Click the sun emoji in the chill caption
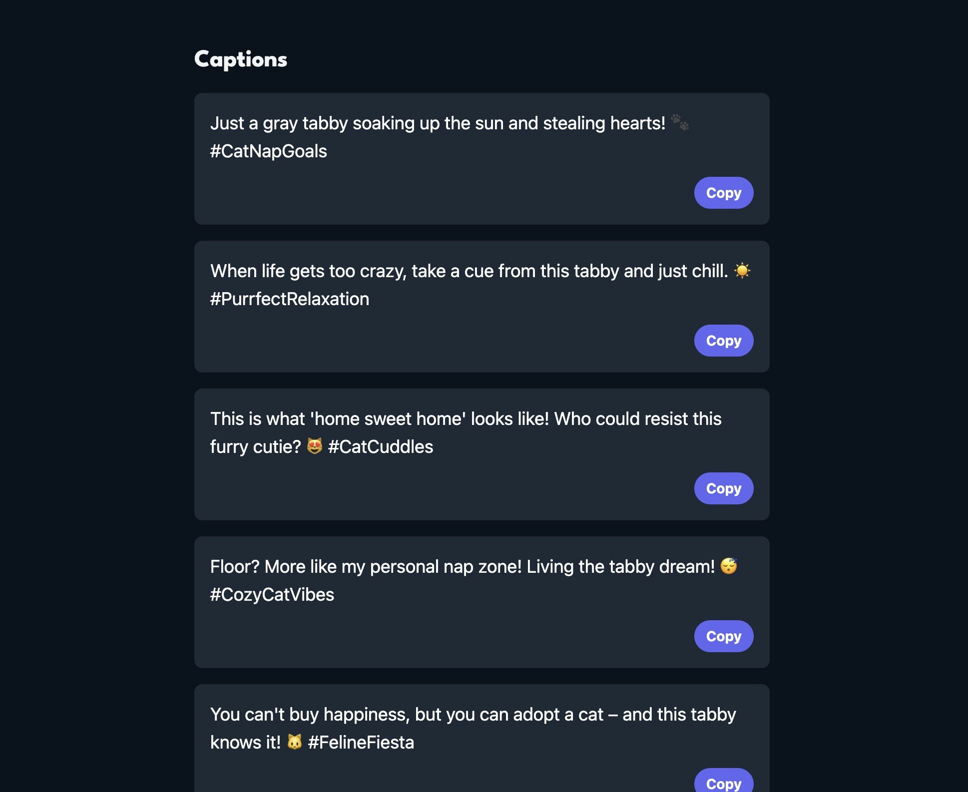The height and width of the screenshot is (792, 968). pyautogui.click(x=743, y=270)
